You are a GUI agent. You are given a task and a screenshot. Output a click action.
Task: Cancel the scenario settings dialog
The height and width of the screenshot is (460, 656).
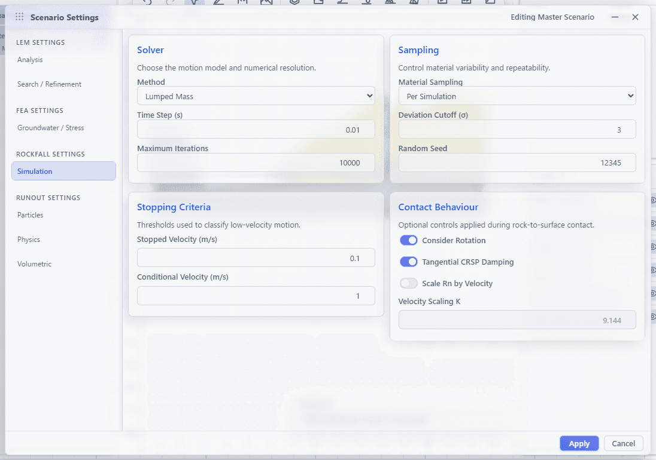pos(623,443)
